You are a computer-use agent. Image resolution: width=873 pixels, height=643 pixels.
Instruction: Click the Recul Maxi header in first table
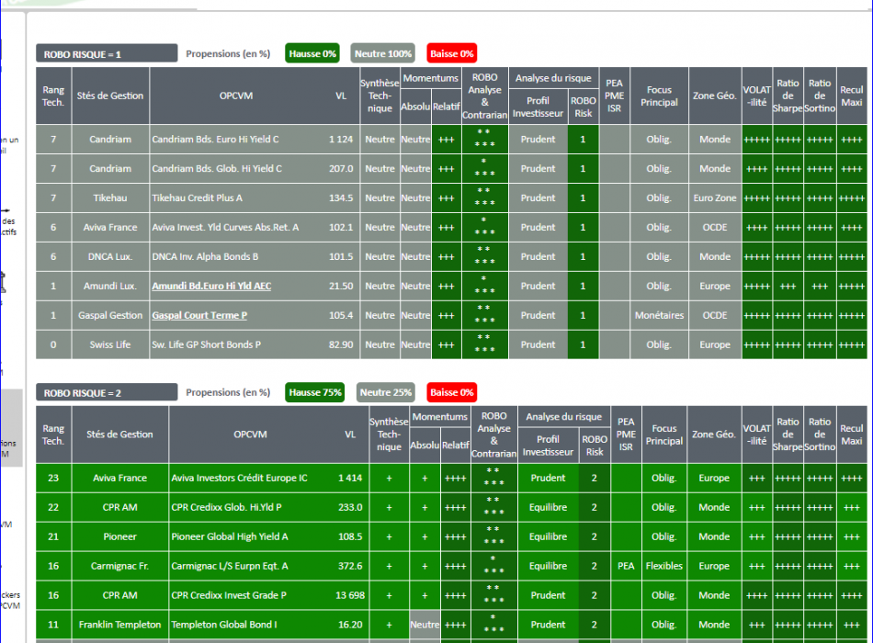852,96
